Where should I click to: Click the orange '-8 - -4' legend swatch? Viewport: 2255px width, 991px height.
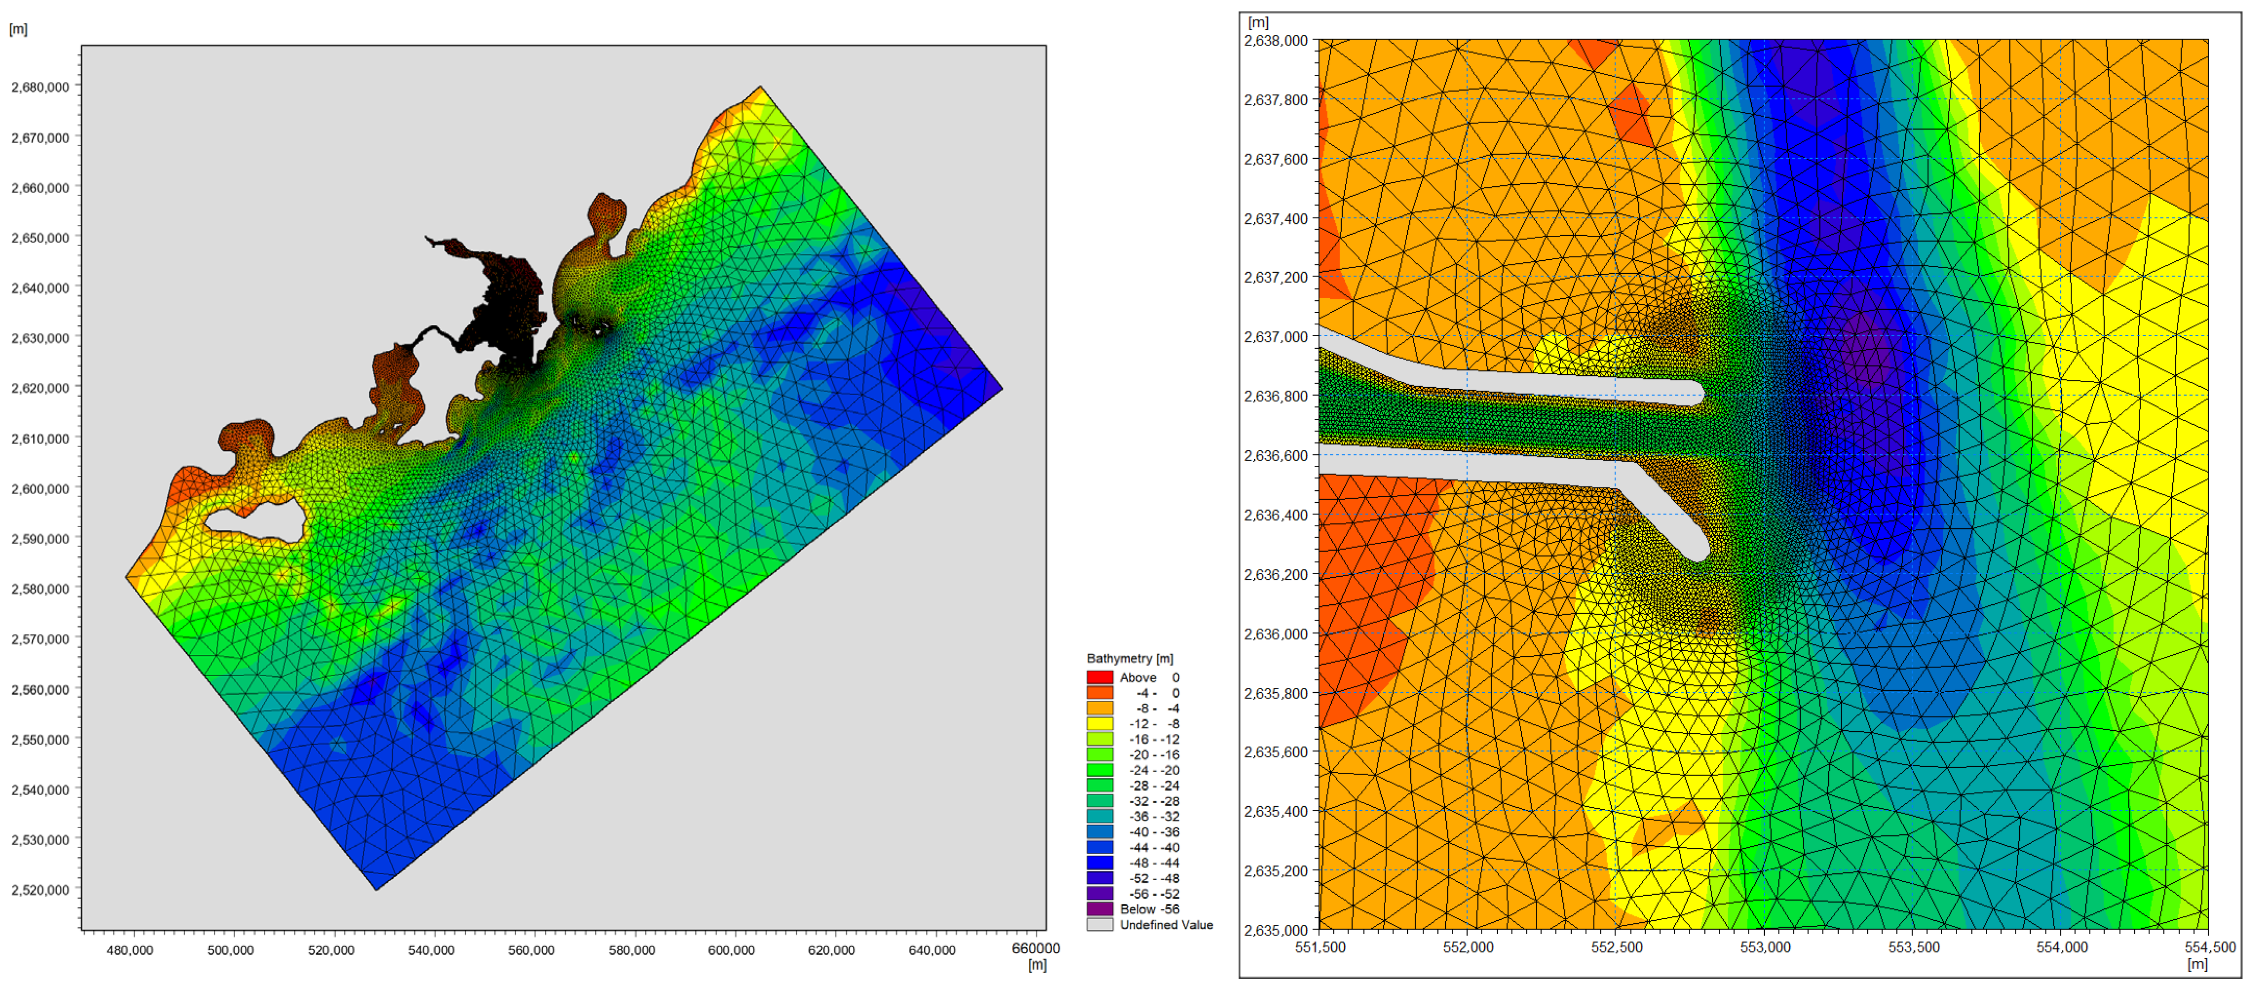(x=1100, y=708)
